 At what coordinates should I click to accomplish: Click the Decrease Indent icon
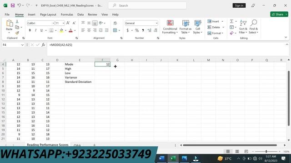click(x=101, y=30)
